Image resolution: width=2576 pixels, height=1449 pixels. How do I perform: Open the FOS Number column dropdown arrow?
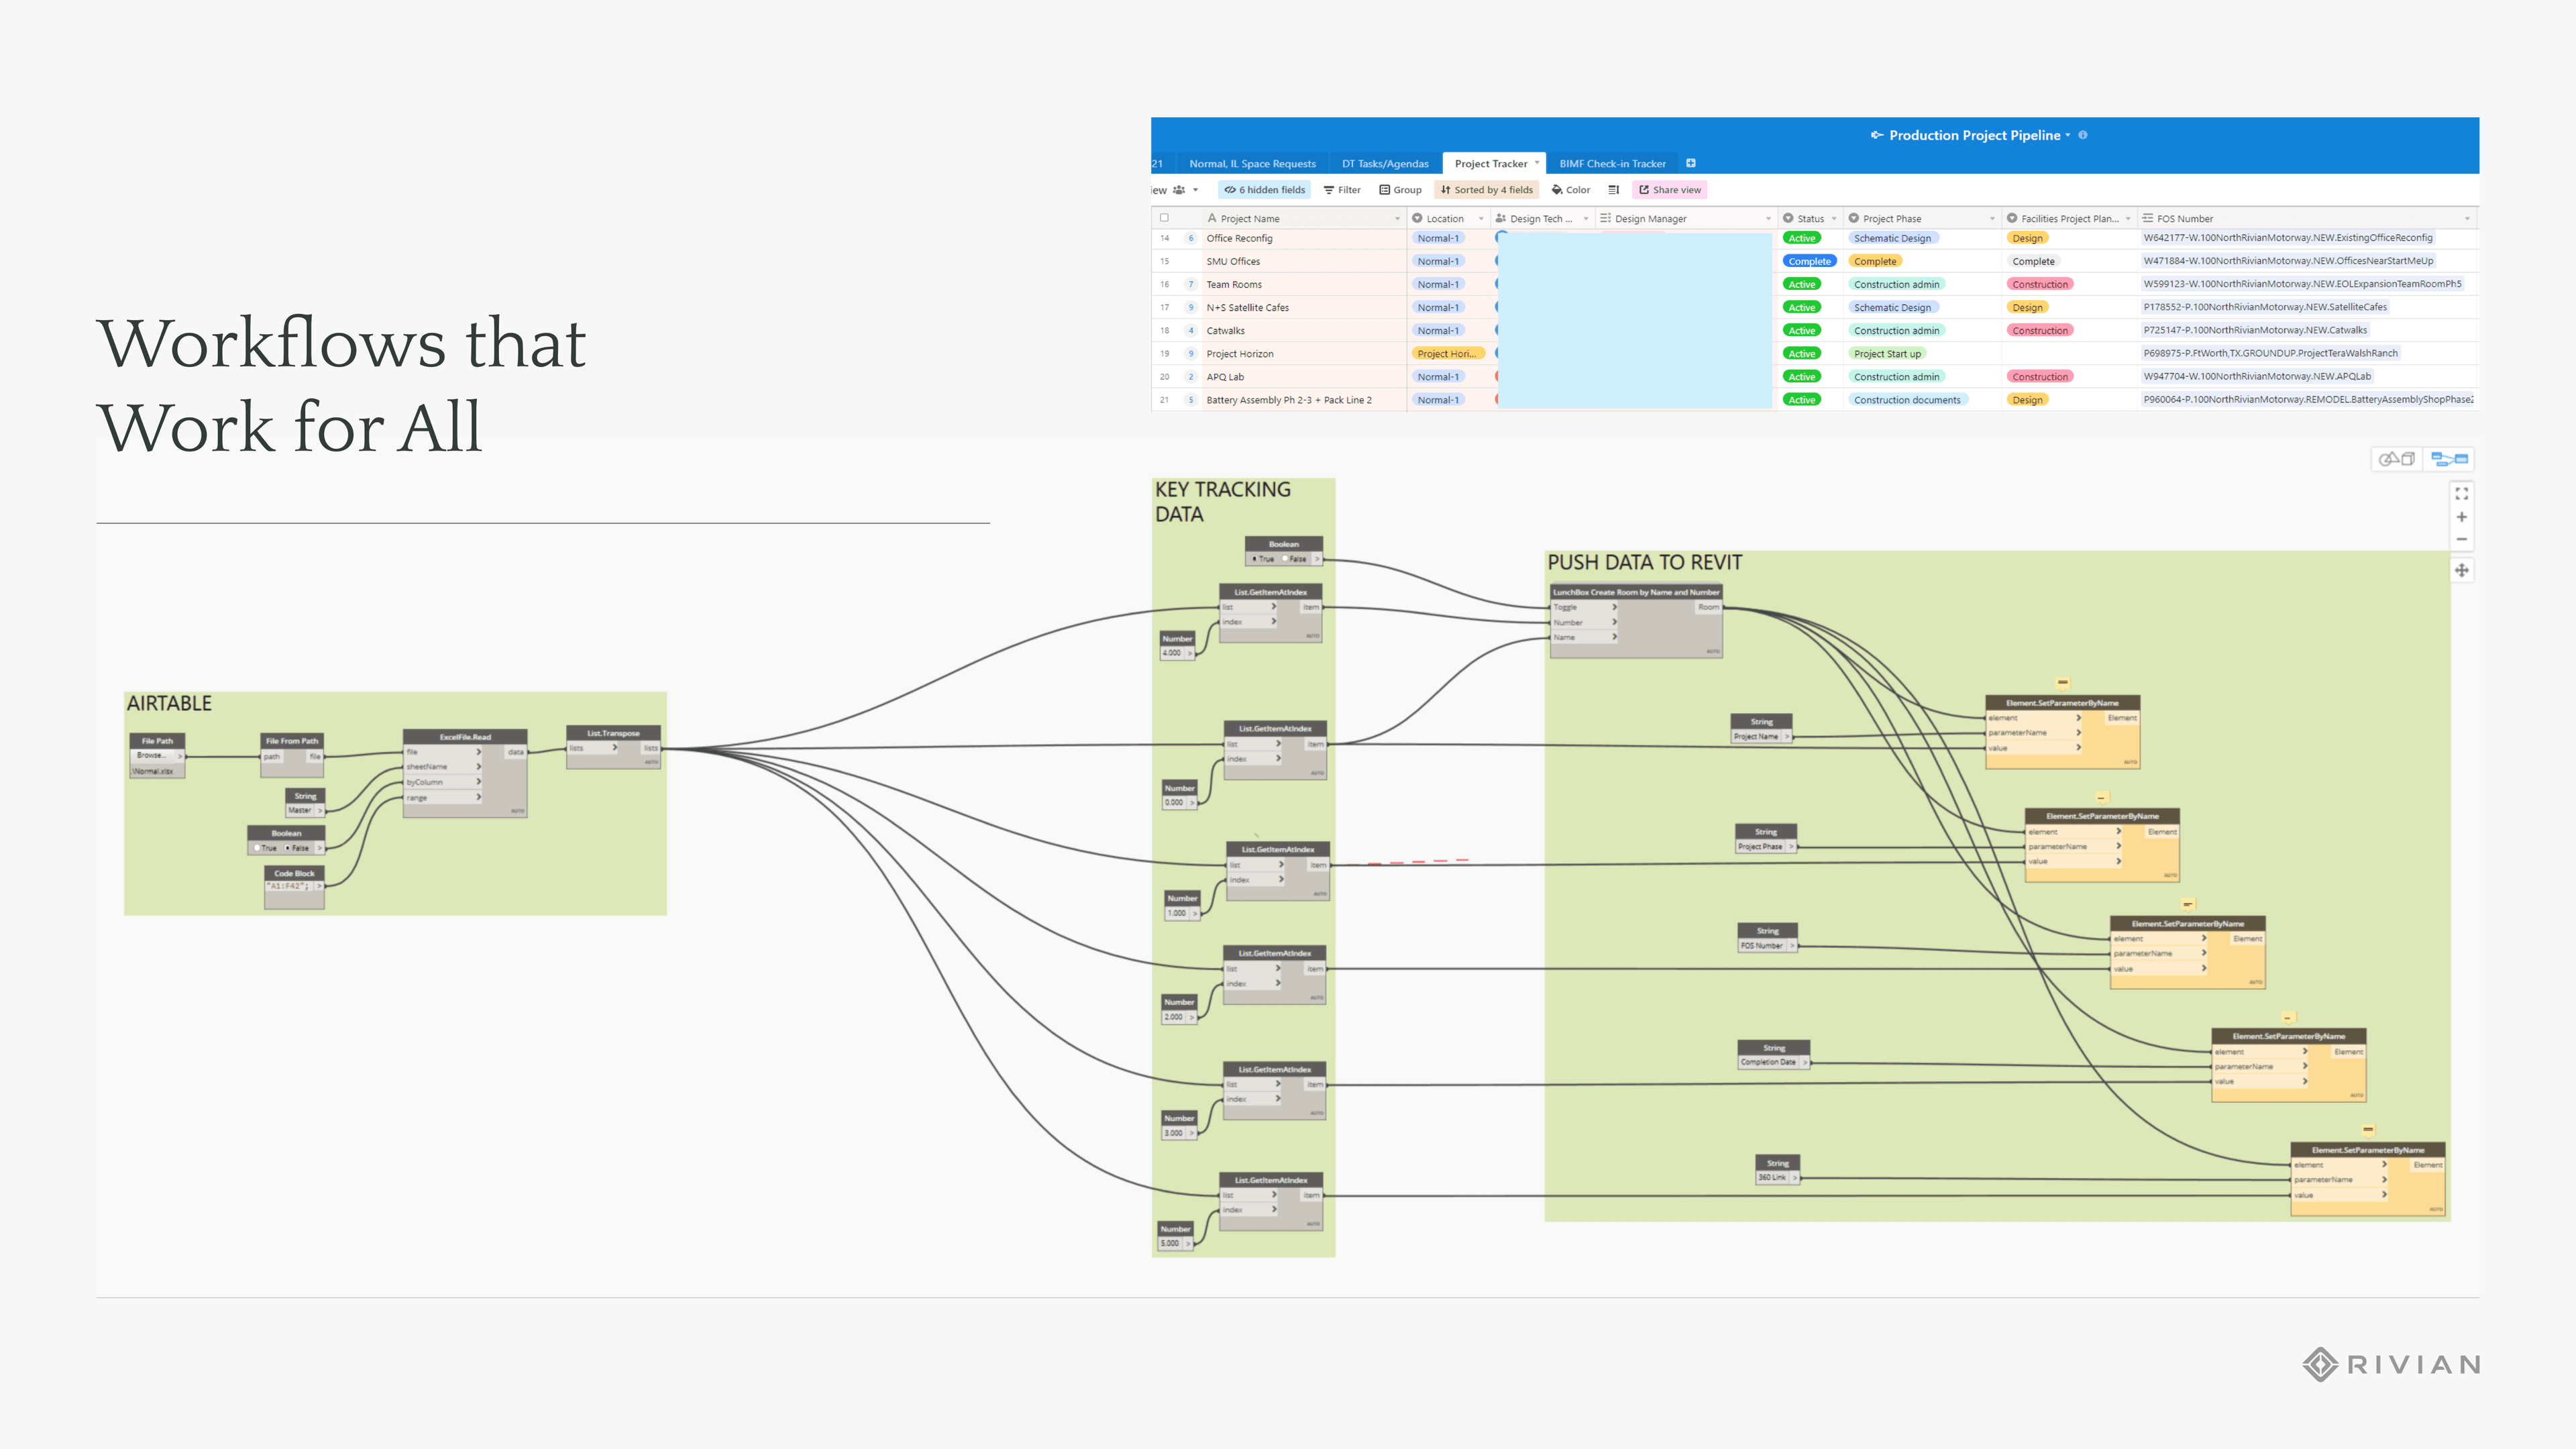click(2467, 219)
